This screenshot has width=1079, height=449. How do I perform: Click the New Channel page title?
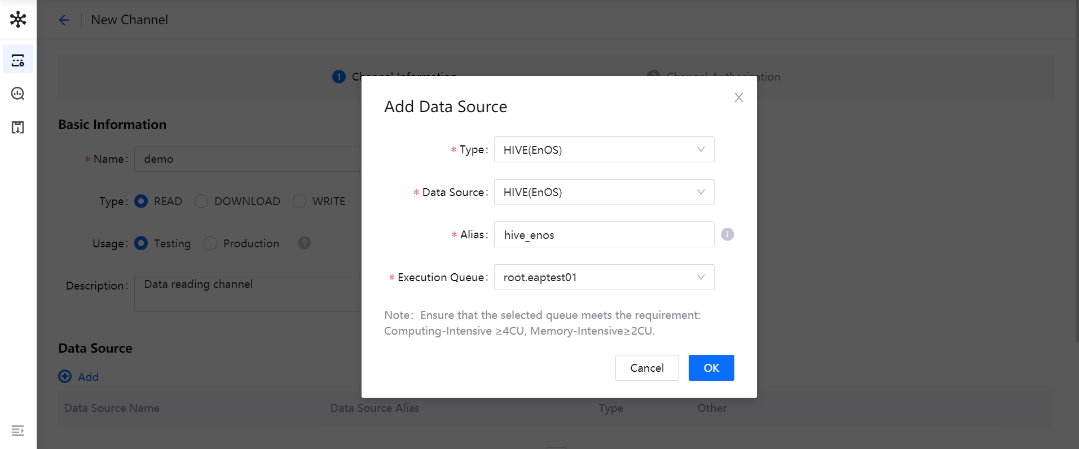click(129, 20)
